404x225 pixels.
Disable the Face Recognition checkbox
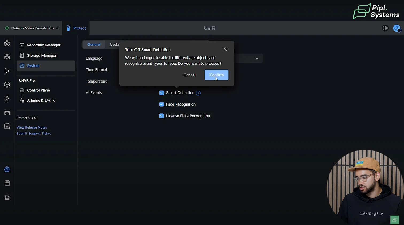[161, 104]
